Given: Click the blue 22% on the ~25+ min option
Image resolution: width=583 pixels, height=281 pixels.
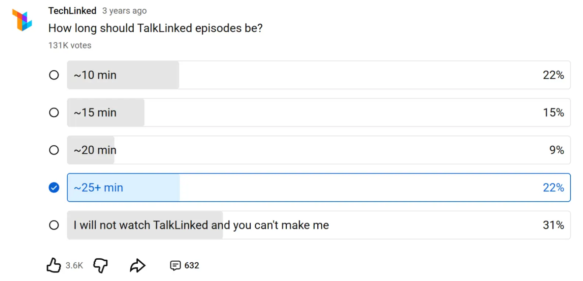Looking at the screenshot, I should [x=553, y=188].
